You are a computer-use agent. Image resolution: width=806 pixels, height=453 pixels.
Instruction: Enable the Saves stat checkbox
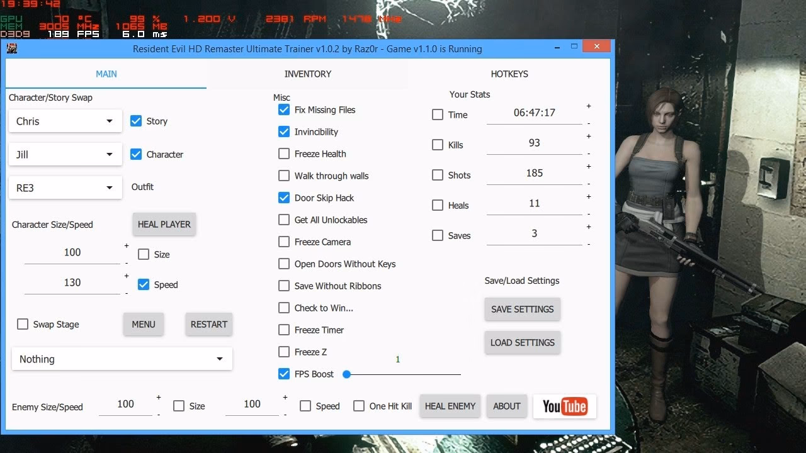pos(438,235)
